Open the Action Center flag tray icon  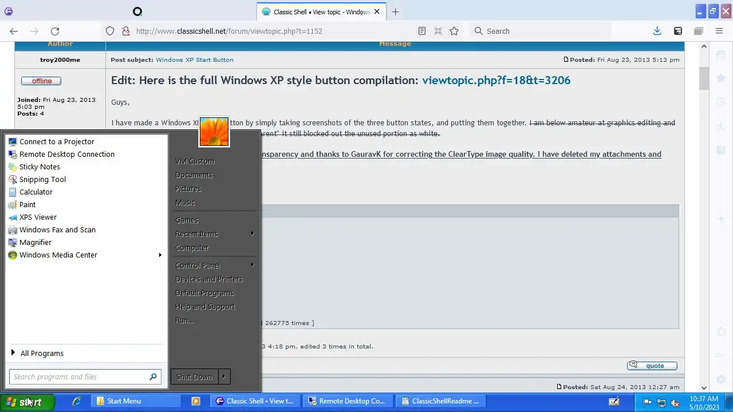click(x=647, y=402)
